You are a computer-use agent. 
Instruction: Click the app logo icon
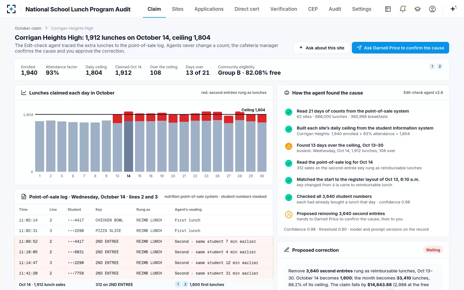tap(11, 9)
